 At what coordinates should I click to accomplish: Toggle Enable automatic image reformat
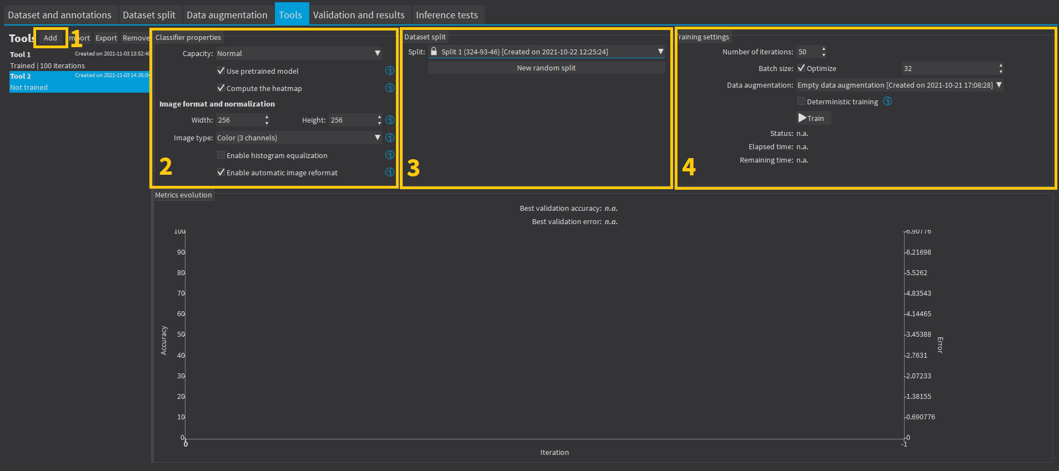click(221, 172)
